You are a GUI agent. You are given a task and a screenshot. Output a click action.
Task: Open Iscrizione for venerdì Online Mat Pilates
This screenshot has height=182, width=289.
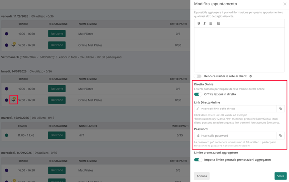(57, 45)
